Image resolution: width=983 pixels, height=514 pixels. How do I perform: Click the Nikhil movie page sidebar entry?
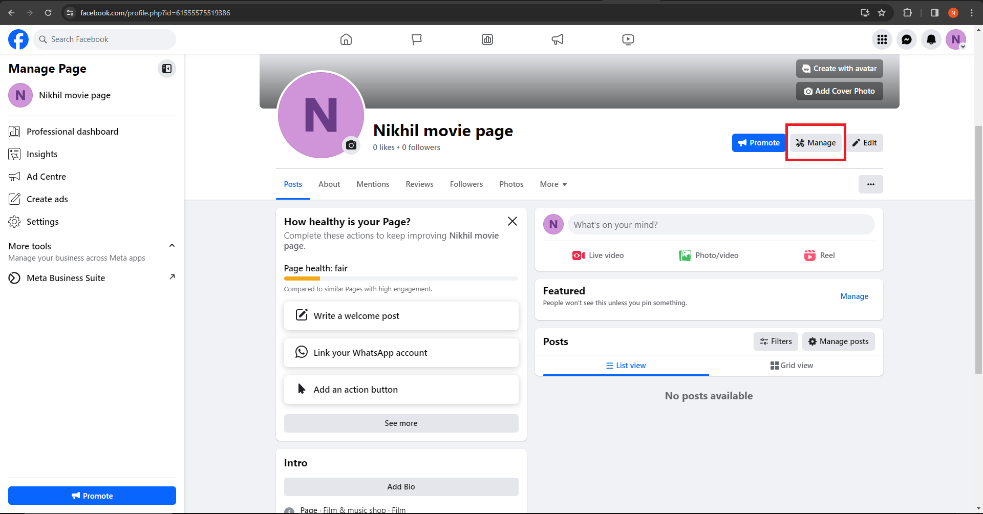click(x=92, y=95)
